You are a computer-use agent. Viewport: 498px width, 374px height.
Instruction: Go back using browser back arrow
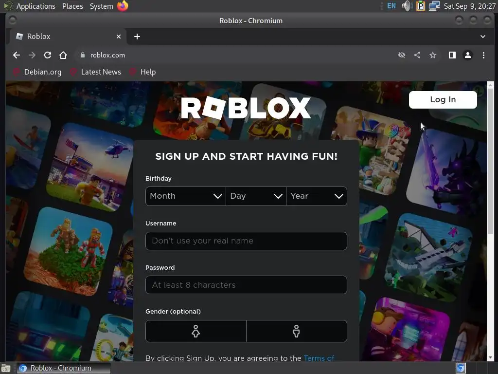16,55
